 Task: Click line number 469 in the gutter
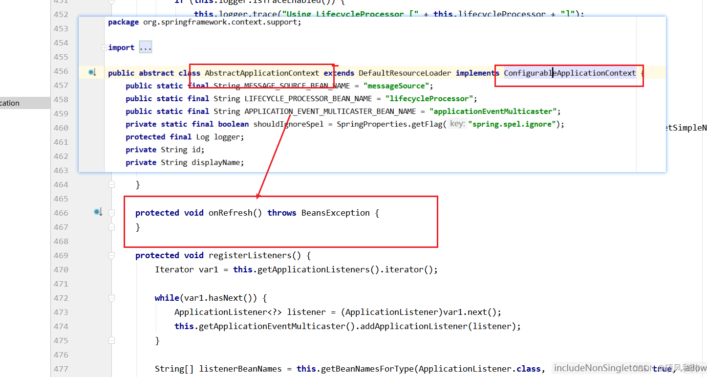[x=61, y=255]
